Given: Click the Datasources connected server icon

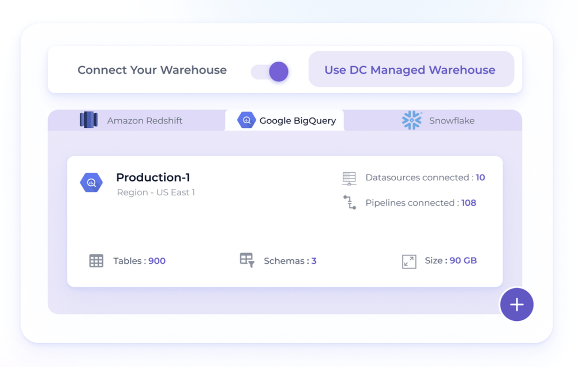Looking at the screenshot, I should click(x=349, y=178).
